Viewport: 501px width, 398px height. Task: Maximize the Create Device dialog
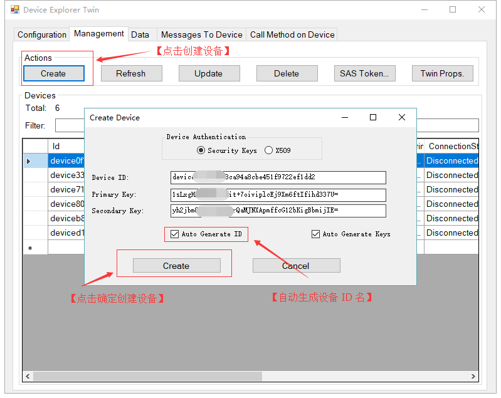coord(373,117)
